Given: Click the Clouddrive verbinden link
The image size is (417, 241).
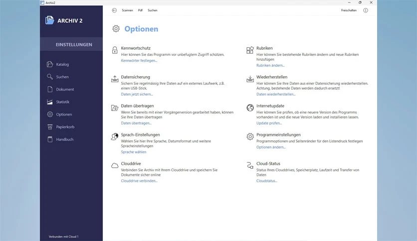Looking at the screenshot, I should tap(139, 181).
